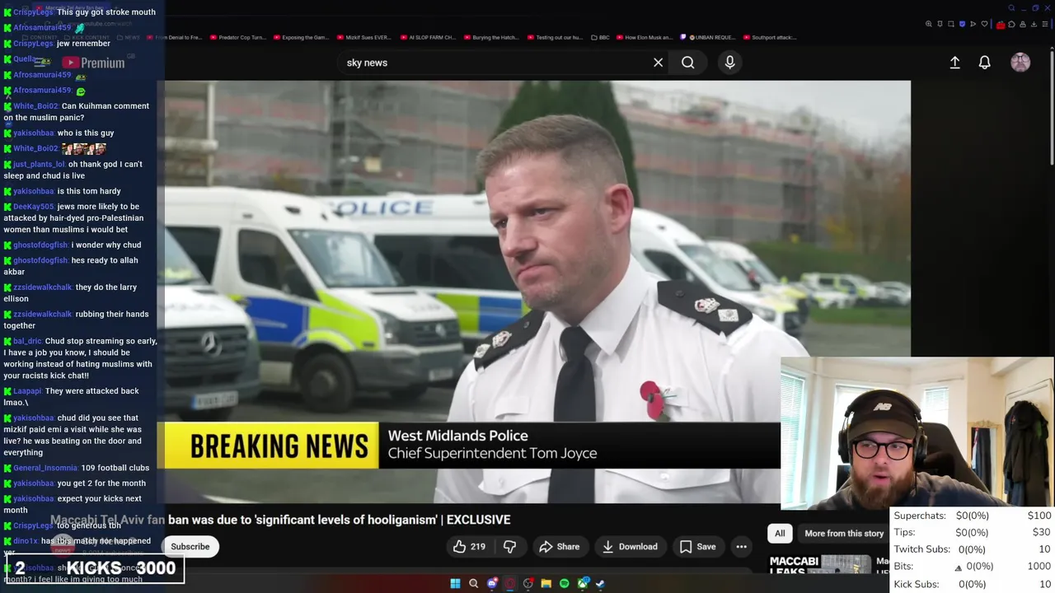1055x593 pixels.
Task: Open the MACCABI LEAKS recommended video thumbnail
Action: click(821, 565)
